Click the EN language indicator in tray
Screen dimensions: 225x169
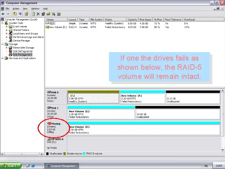coord(206,166)
